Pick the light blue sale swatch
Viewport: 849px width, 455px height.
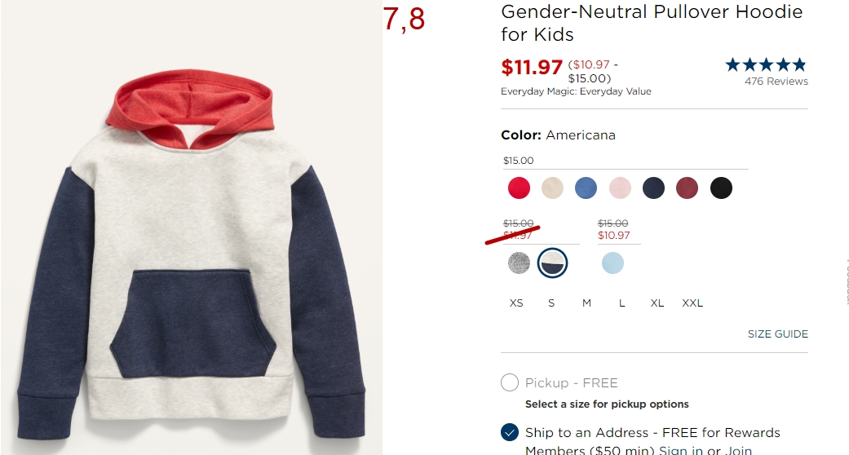tap(613, 263)
